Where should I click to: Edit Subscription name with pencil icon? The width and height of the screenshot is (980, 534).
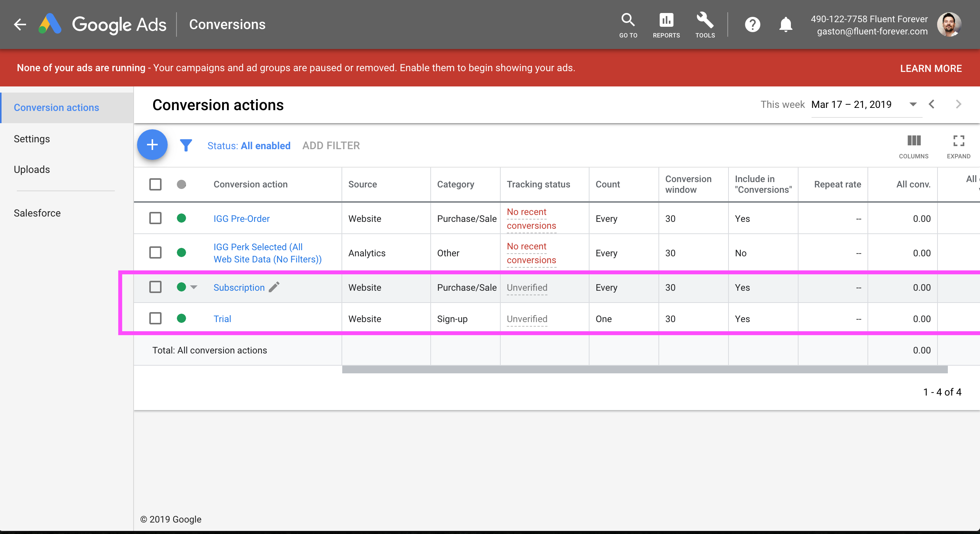click(x=274, y=287)
